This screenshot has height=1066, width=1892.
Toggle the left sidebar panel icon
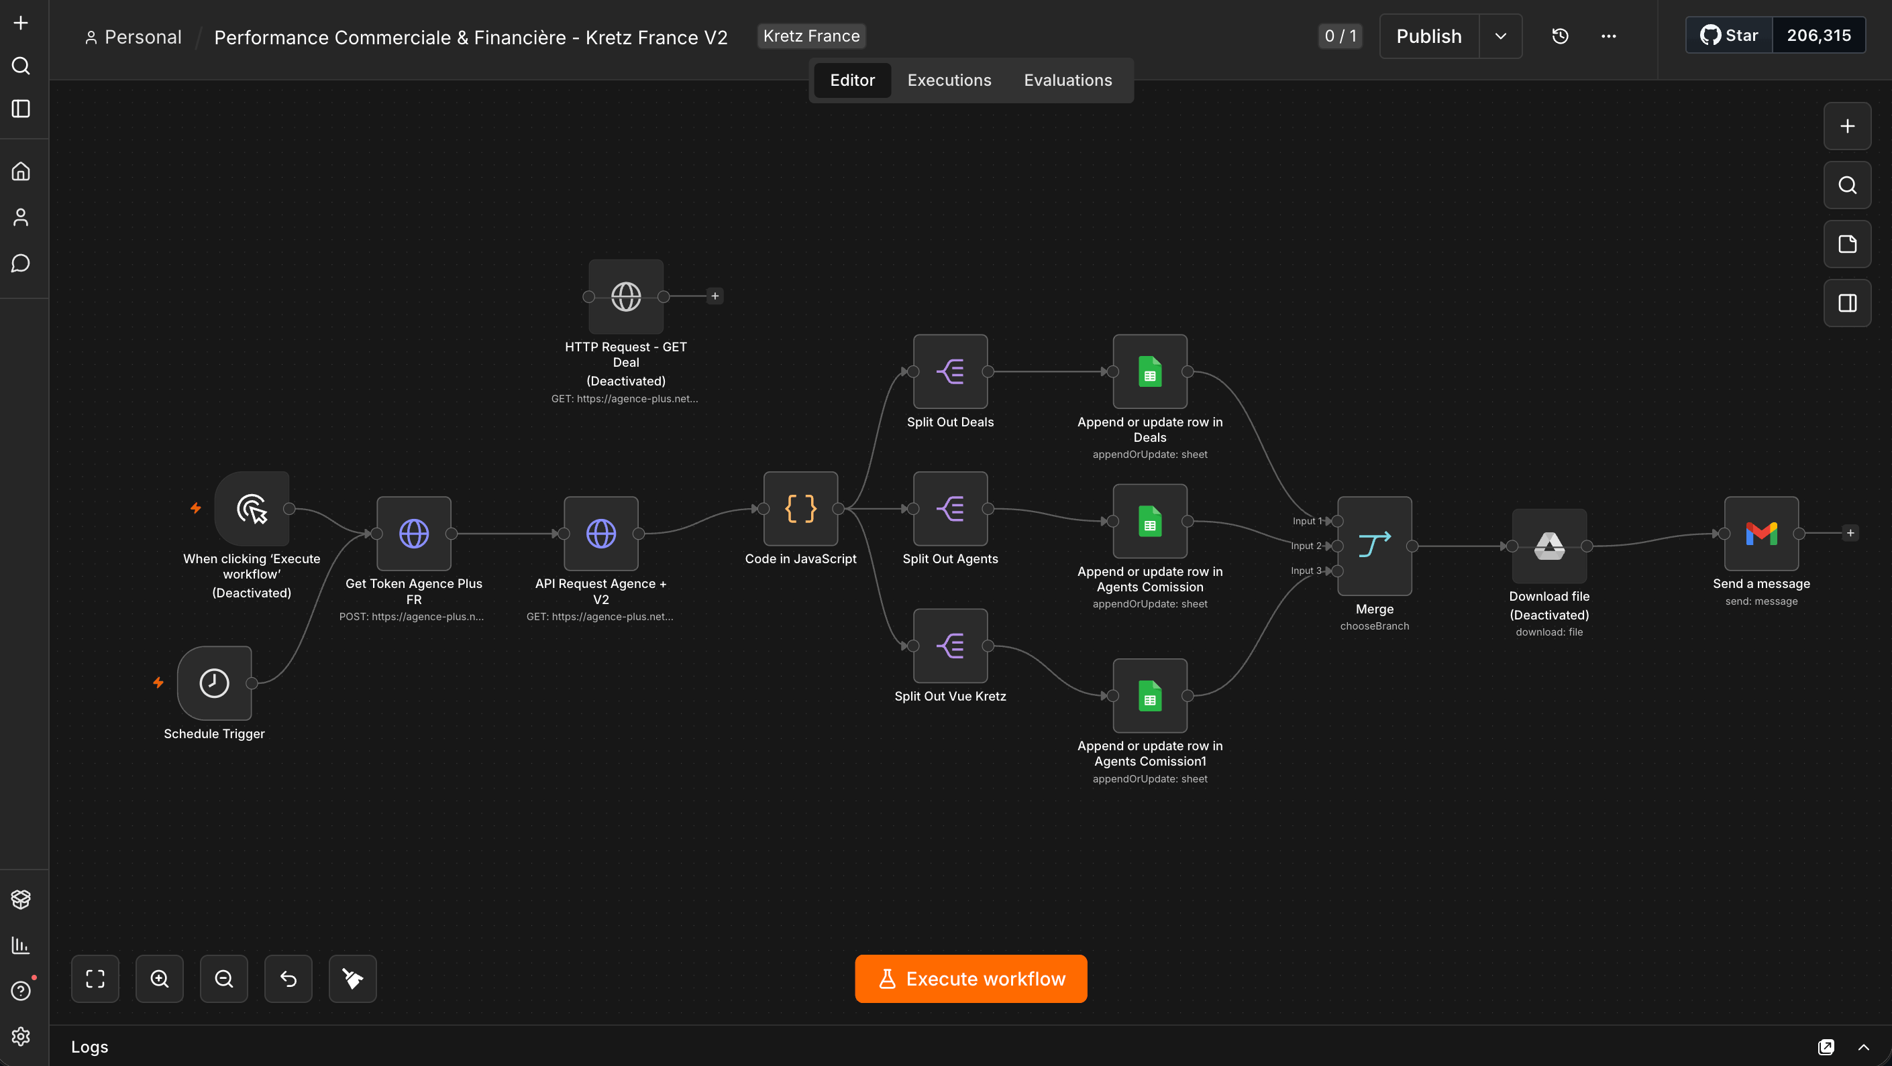tap(21, 109)
